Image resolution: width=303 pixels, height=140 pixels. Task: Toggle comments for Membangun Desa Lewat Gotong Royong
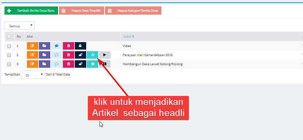pos(56,64)
